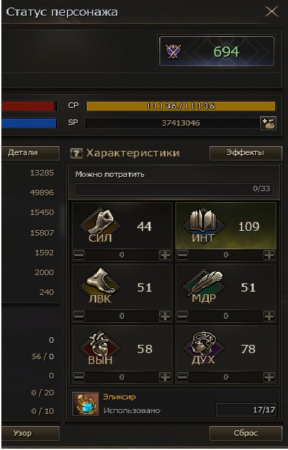Increase МДР with the plus button
288x450 pixels.
click(x=269, y=316)
